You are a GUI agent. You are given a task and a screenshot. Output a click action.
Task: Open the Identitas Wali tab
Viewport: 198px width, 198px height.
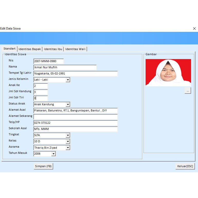[76, 49]
